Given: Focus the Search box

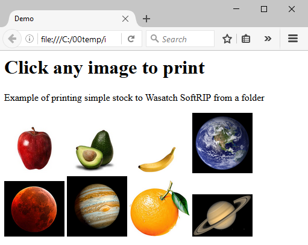Looking at the screenshot, I should (x=180, y=39).
